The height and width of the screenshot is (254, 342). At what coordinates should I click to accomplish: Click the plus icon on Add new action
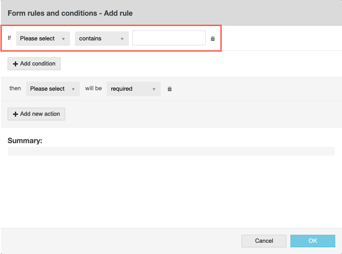click(15, 114)
